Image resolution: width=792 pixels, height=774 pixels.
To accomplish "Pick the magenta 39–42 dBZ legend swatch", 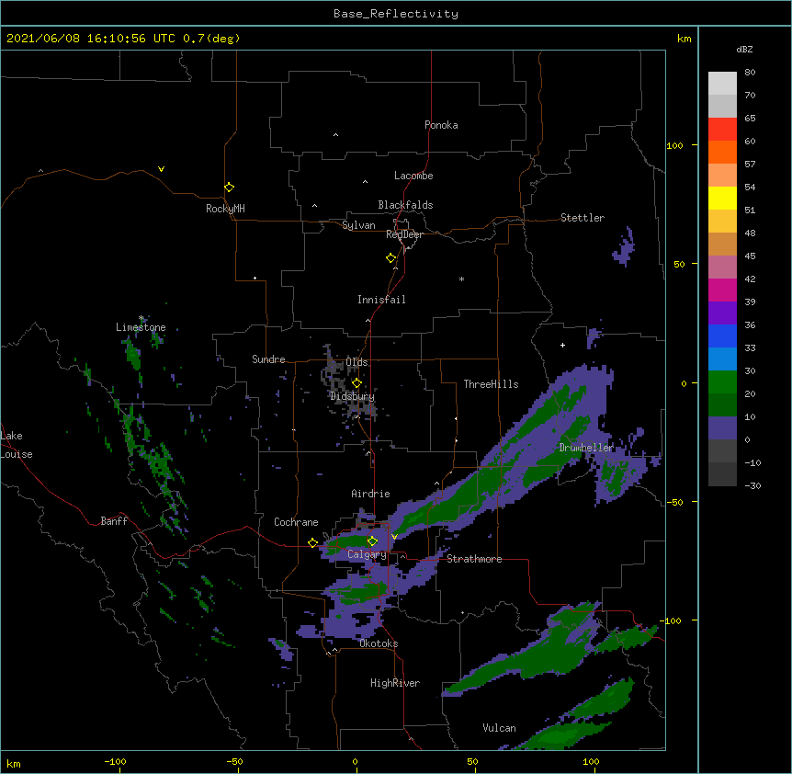I will (x=722, y=290).
